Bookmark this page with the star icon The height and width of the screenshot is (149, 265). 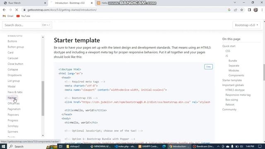click(x=242, y=10)
